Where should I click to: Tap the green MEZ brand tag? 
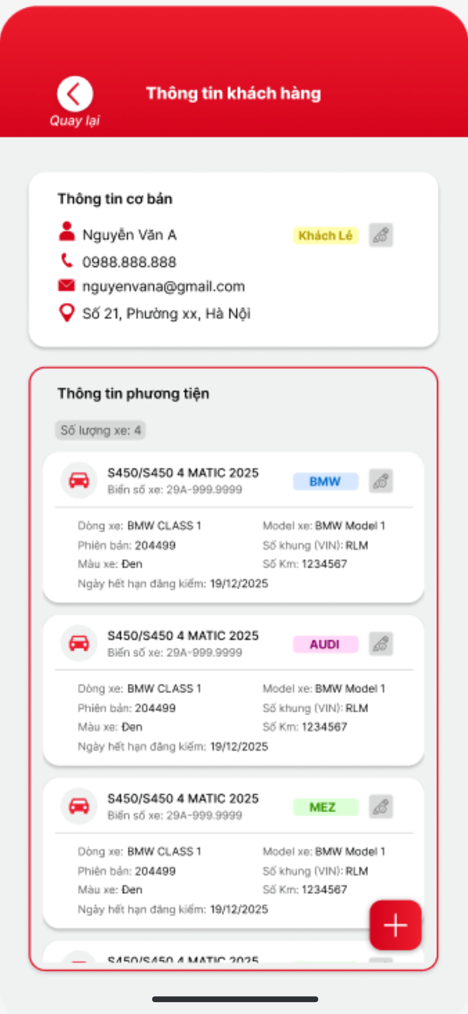(325, 807)
